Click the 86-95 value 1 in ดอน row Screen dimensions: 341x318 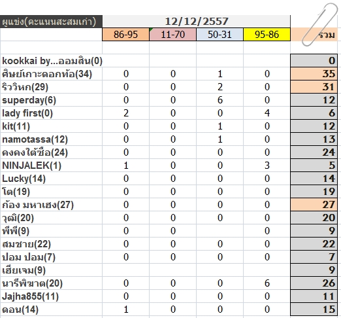coord(125,309)
